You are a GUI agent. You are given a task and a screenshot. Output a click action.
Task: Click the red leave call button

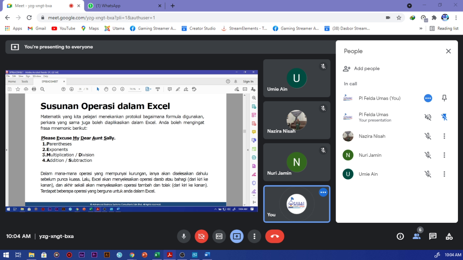click(x=275, y=236)
